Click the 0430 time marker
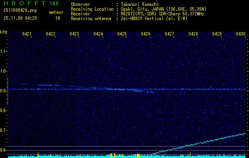Viewport: 249px width, 158px height. [241, 34]
